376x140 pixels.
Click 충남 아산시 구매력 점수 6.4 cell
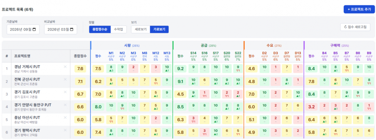311,119
